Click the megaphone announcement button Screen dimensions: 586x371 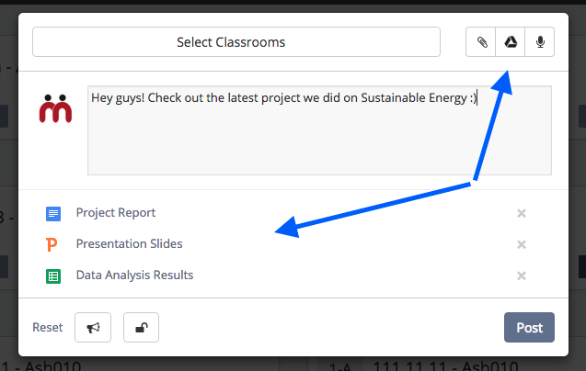coord(93,327)
